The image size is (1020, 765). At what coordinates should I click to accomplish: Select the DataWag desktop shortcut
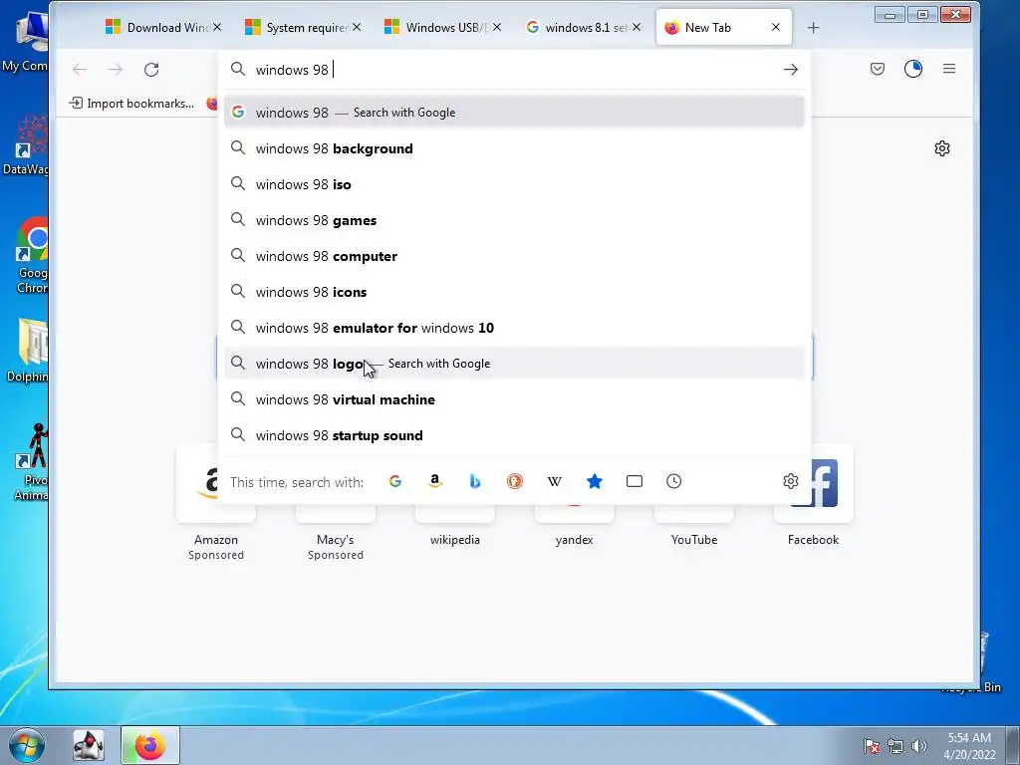[x=26, y=145]
